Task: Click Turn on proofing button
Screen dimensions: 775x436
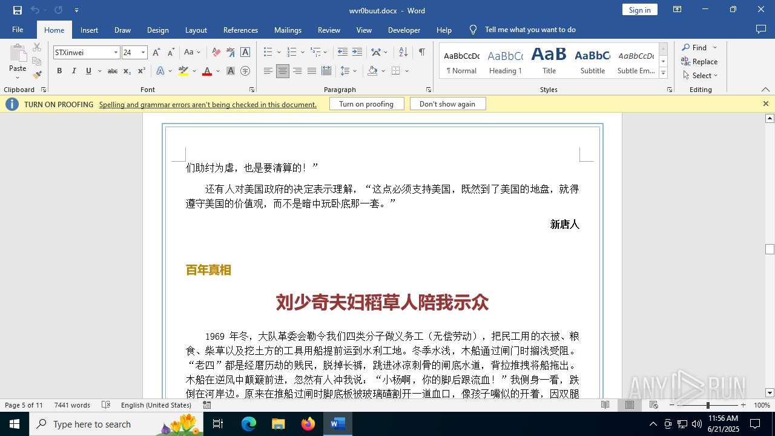Action: (366, 104)
